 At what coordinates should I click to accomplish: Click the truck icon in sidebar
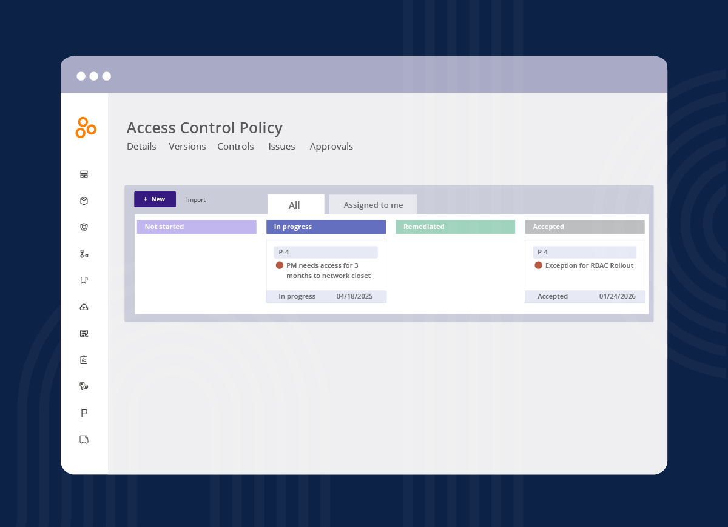[84, 439]
